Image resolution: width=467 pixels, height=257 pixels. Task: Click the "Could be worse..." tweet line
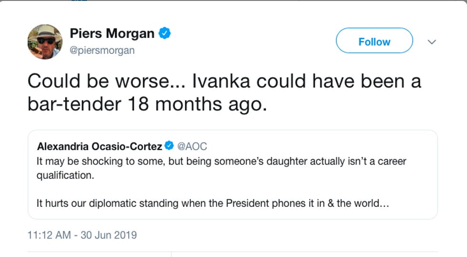point(108,81)
